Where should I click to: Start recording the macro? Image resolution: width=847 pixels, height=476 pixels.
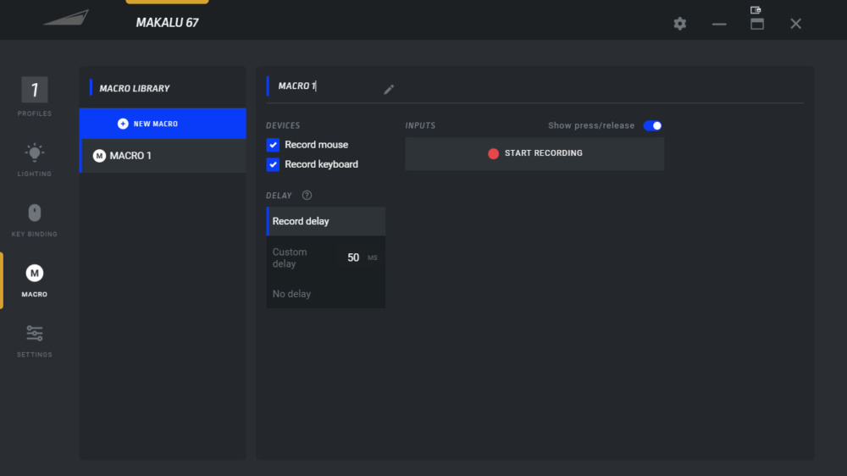534,153
